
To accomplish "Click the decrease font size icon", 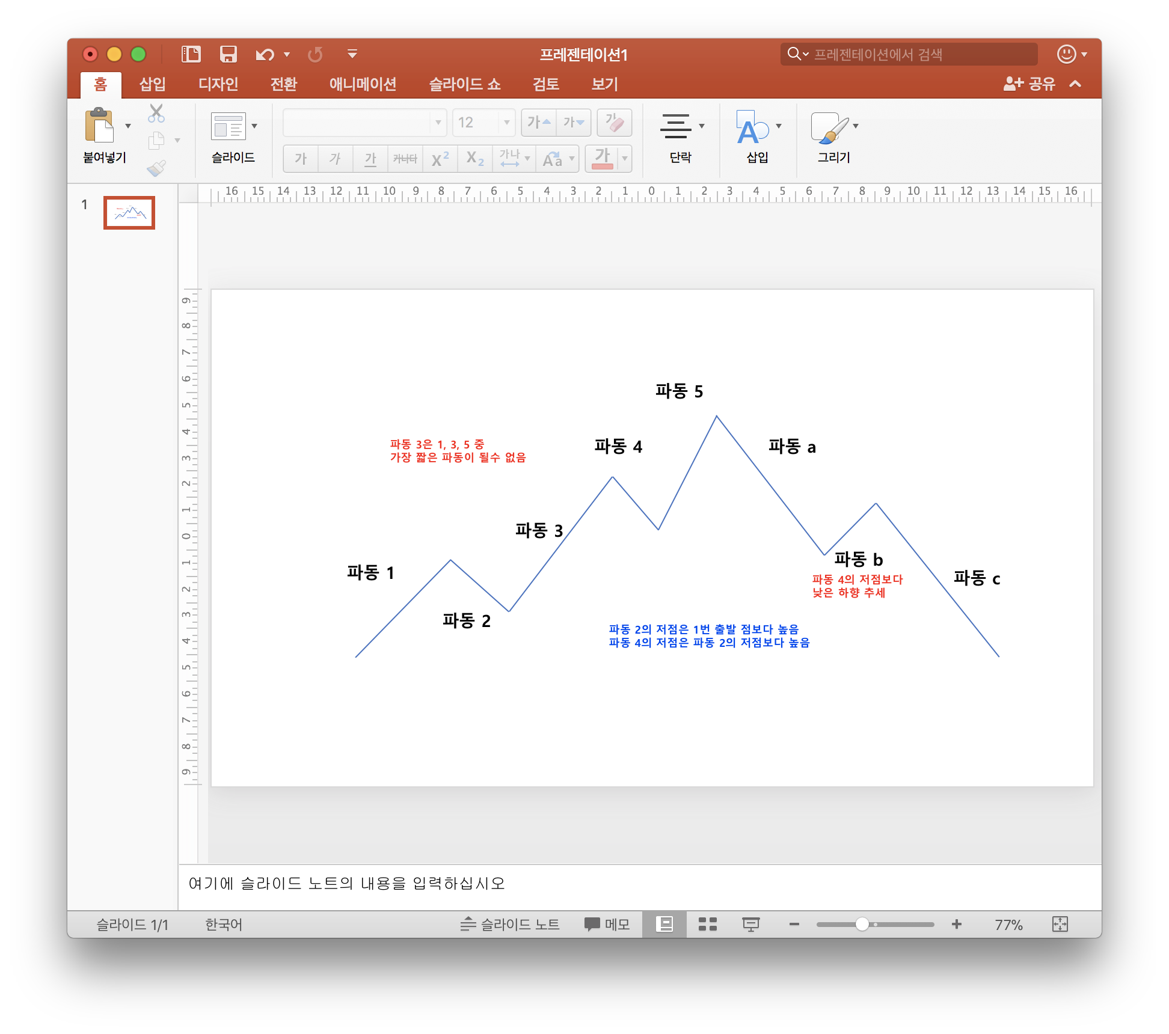I will coord(574,123).
